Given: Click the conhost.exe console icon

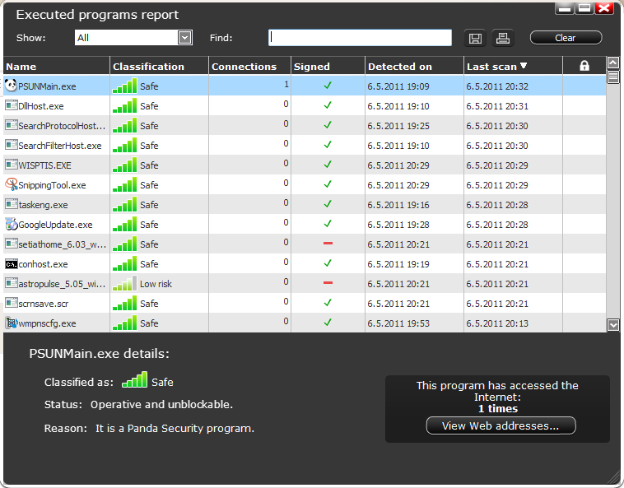Looking at the screenshot, I should [12, 263].
